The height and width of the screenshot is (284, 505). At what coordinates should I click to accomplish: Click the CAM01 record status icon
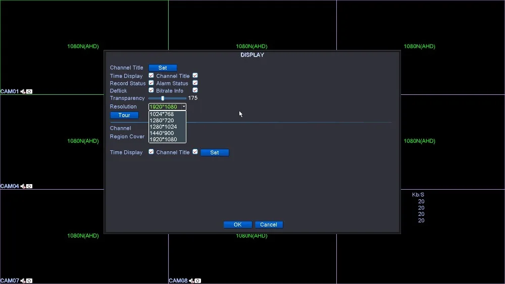[x=29, y=92]
